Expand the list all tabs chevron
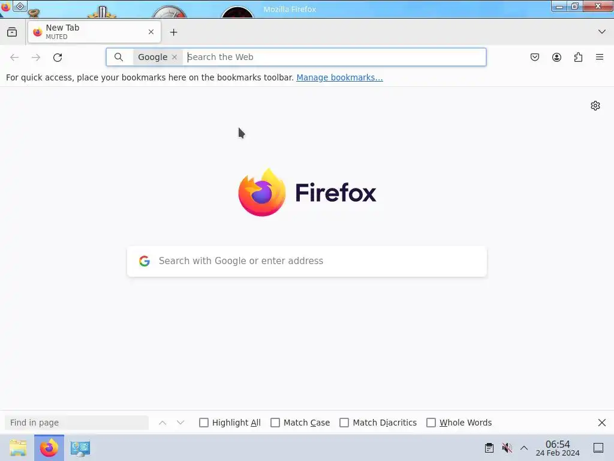 tap(602, 32)
